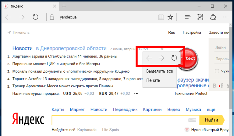Switch language via Rus link
The width and height of the screenshot is (234, 136).
pos(172,33)
